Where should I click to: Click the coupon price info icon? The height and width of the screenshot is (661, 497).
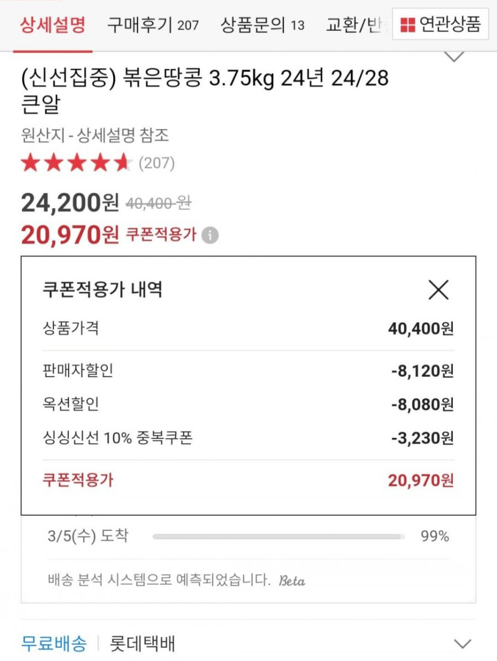coord(210,236)
